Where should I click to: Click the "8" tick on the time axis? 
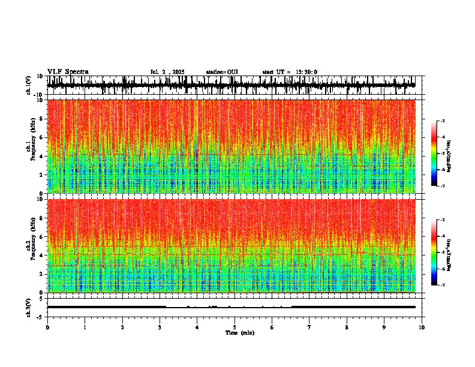(x=347, y=327)
